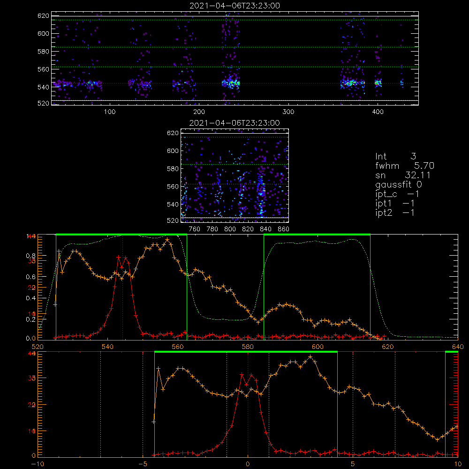Click the 860 x-axis label of middle image
This screenshot has width=469, height=469.
tap(283, 229)
